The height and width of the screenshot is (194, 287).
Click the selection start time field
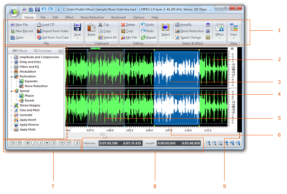(x=108, y=143)
